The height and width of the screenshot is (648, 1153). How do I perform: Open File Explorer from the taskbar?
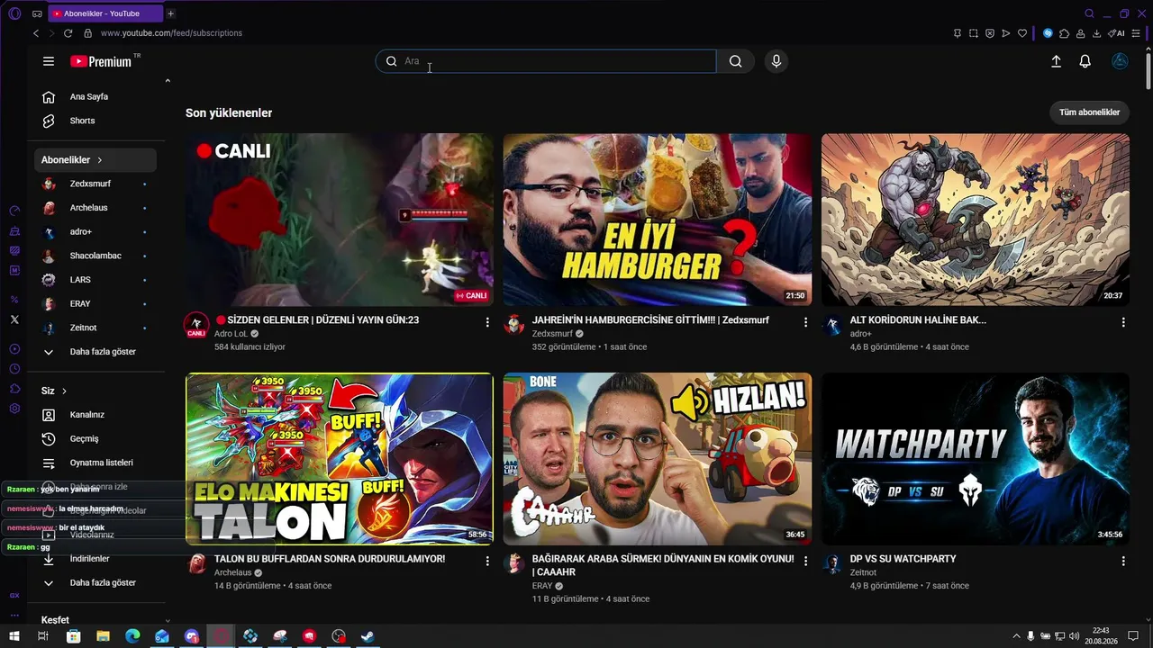click(103, 636)
